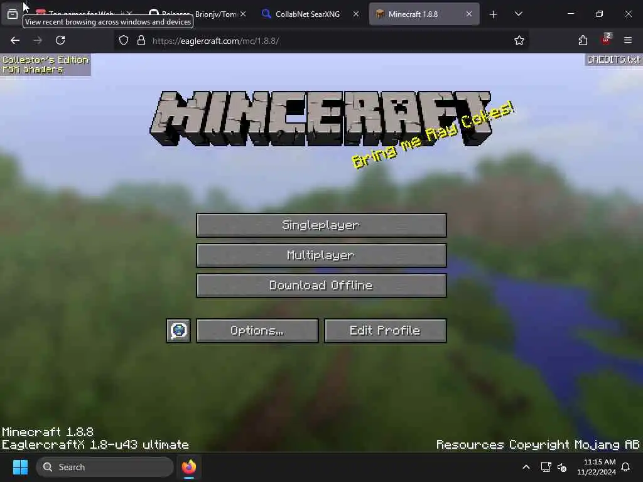The height and width of the screenshot is (482, 643).
Task: Show hidden system tray icons
Action: point(526,467)
